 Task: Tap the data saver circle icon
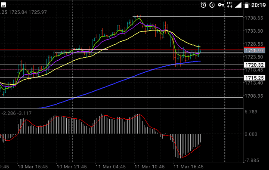[x=212, y=5]
